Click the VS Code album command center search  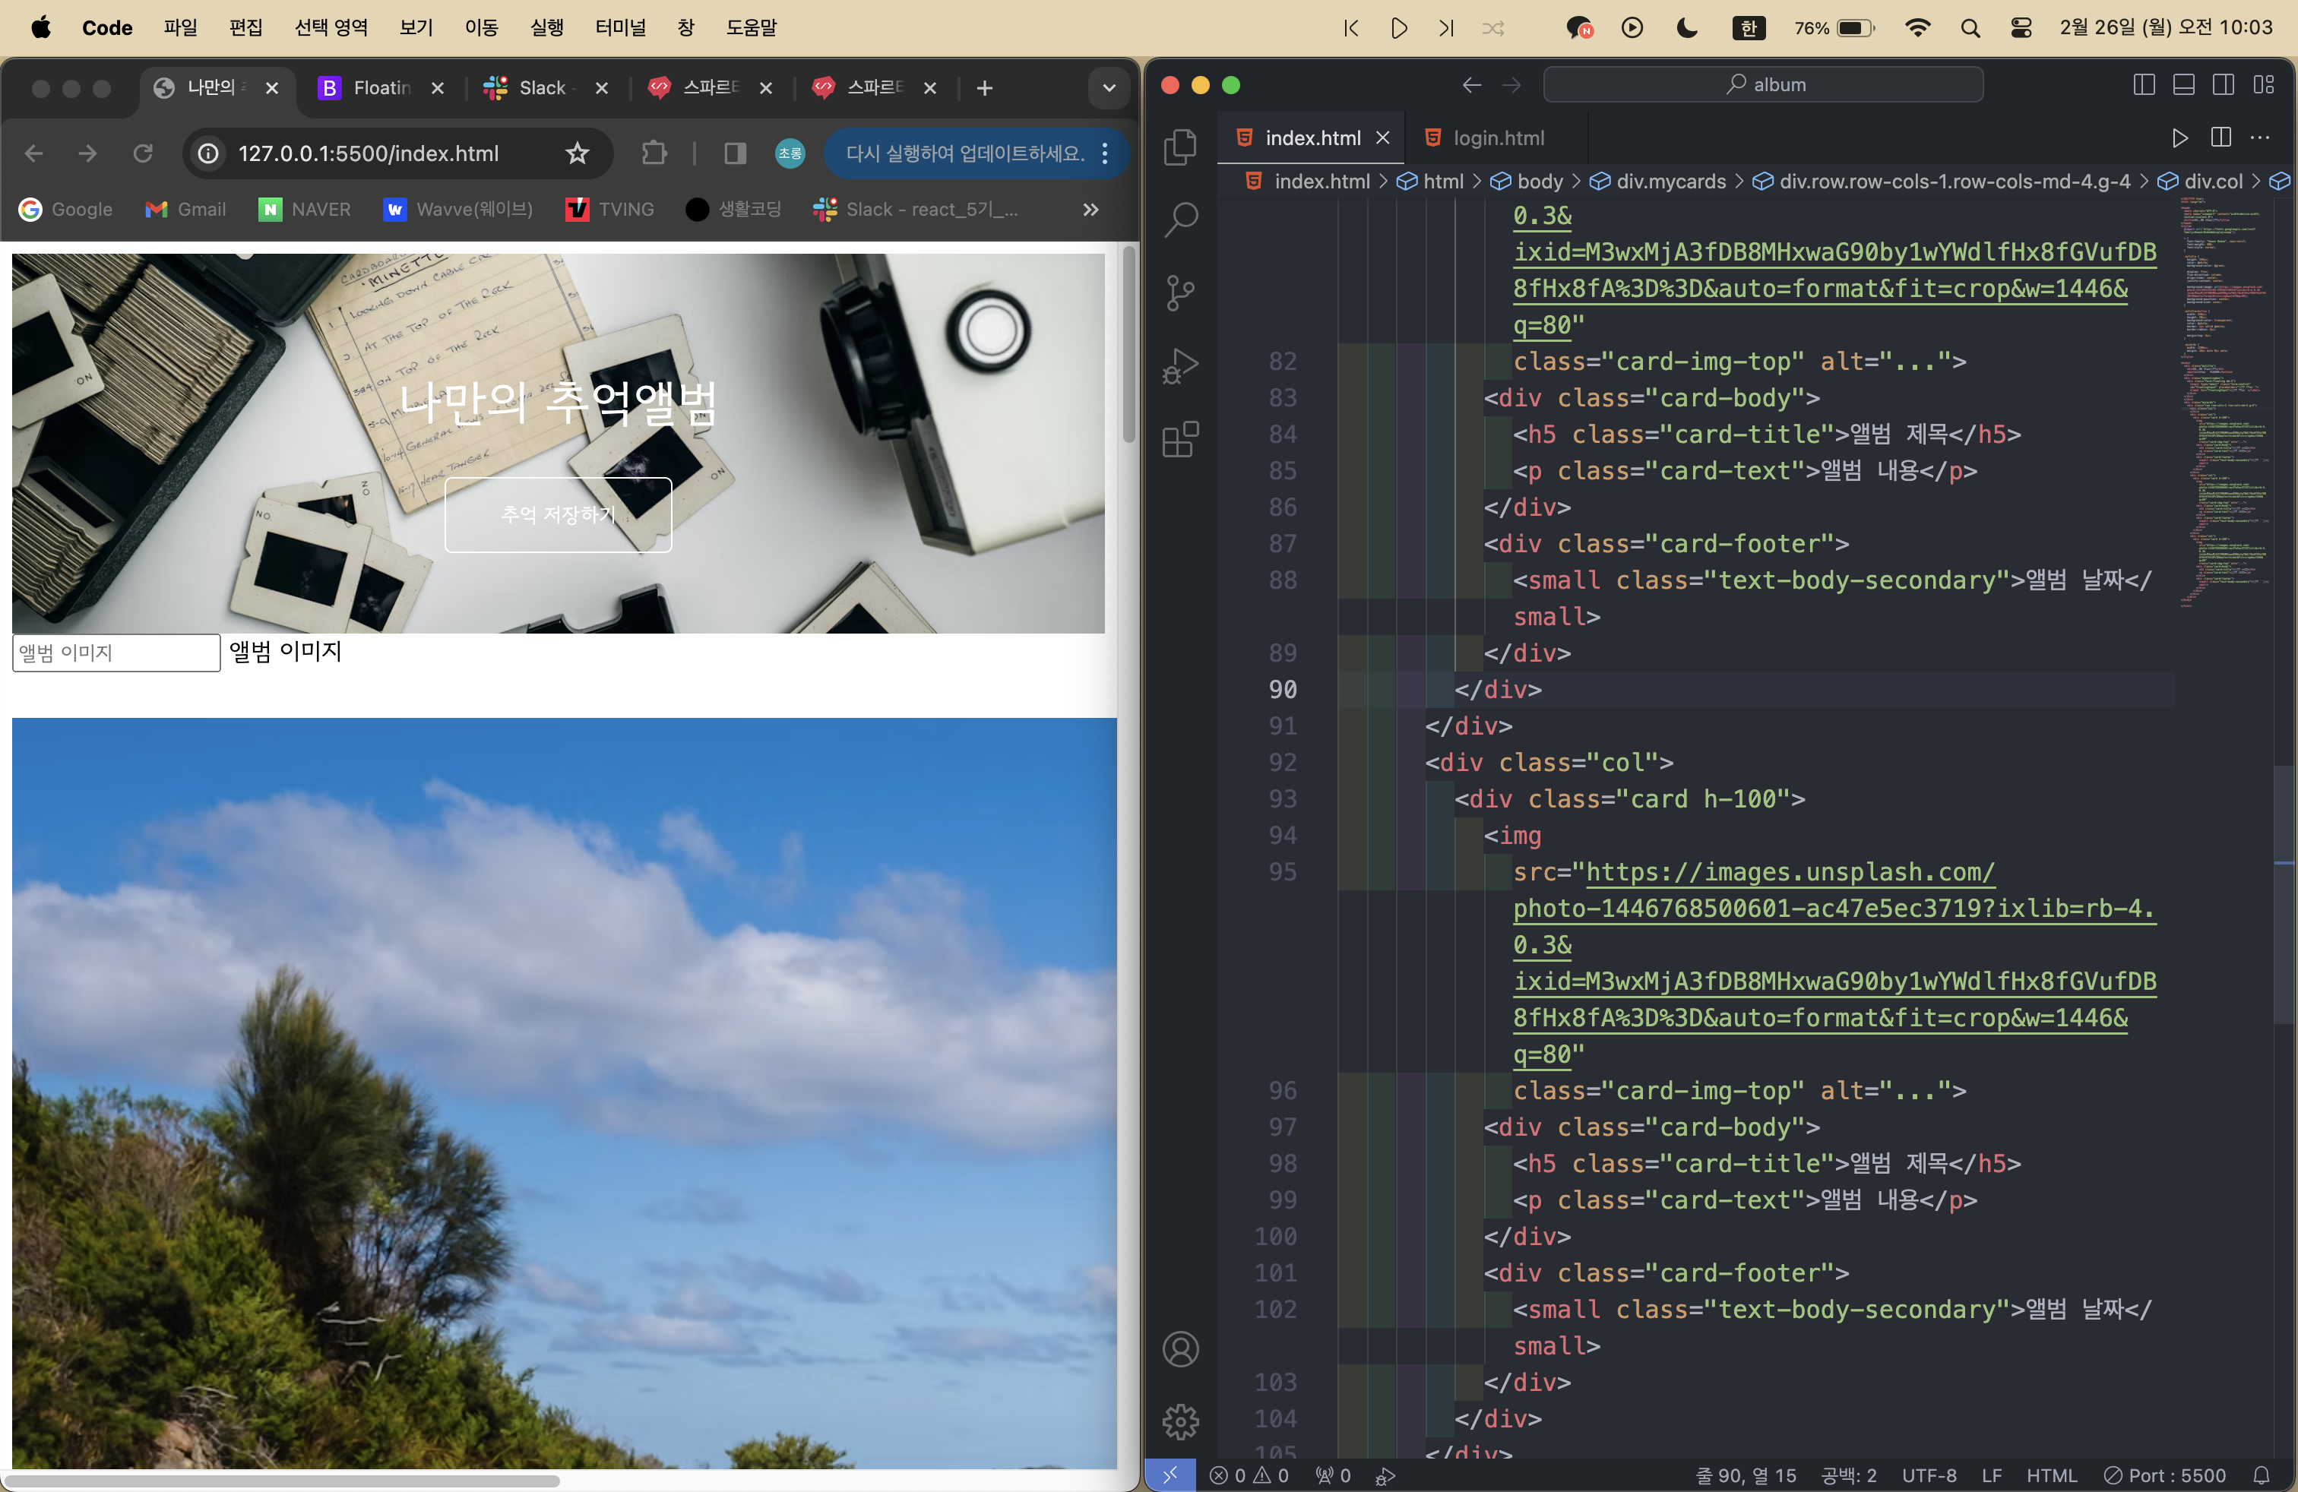click(x=1763, y=85)
